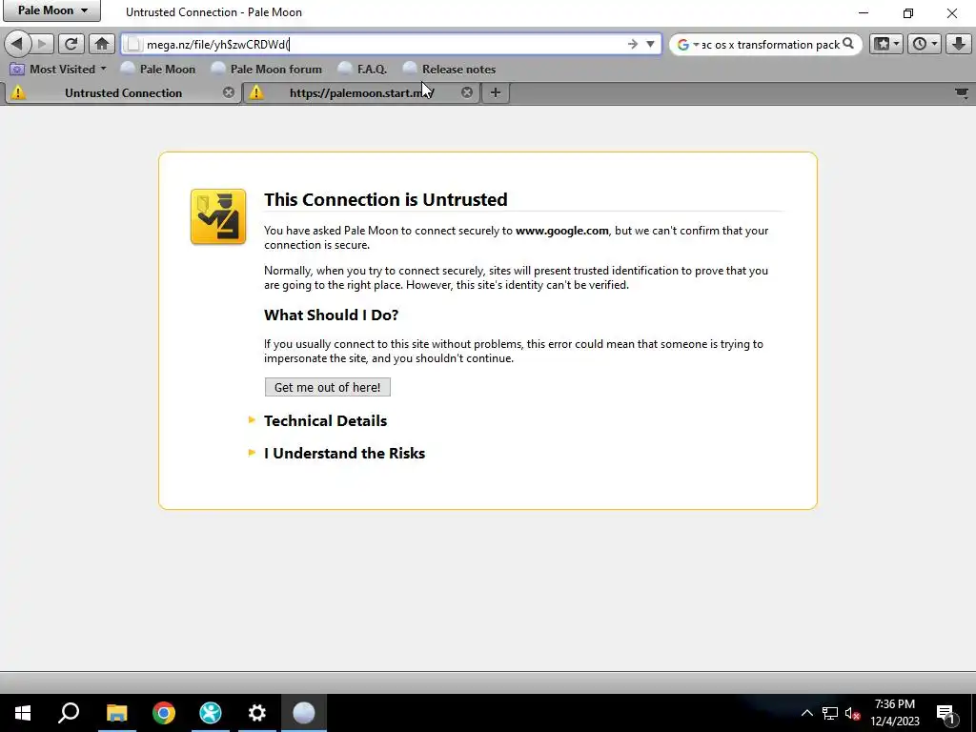
Task: Open the clock showing 7:36 PM
Action: tap(894, 713)
